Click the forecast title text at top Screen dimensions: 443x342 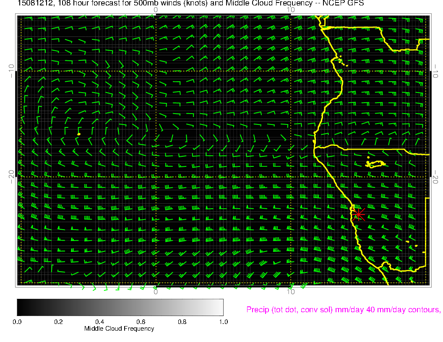[x=191, y=3]
